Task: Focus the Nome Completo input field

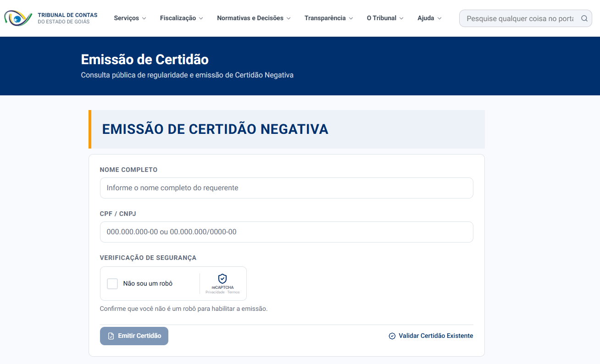Action: point(286,188)
